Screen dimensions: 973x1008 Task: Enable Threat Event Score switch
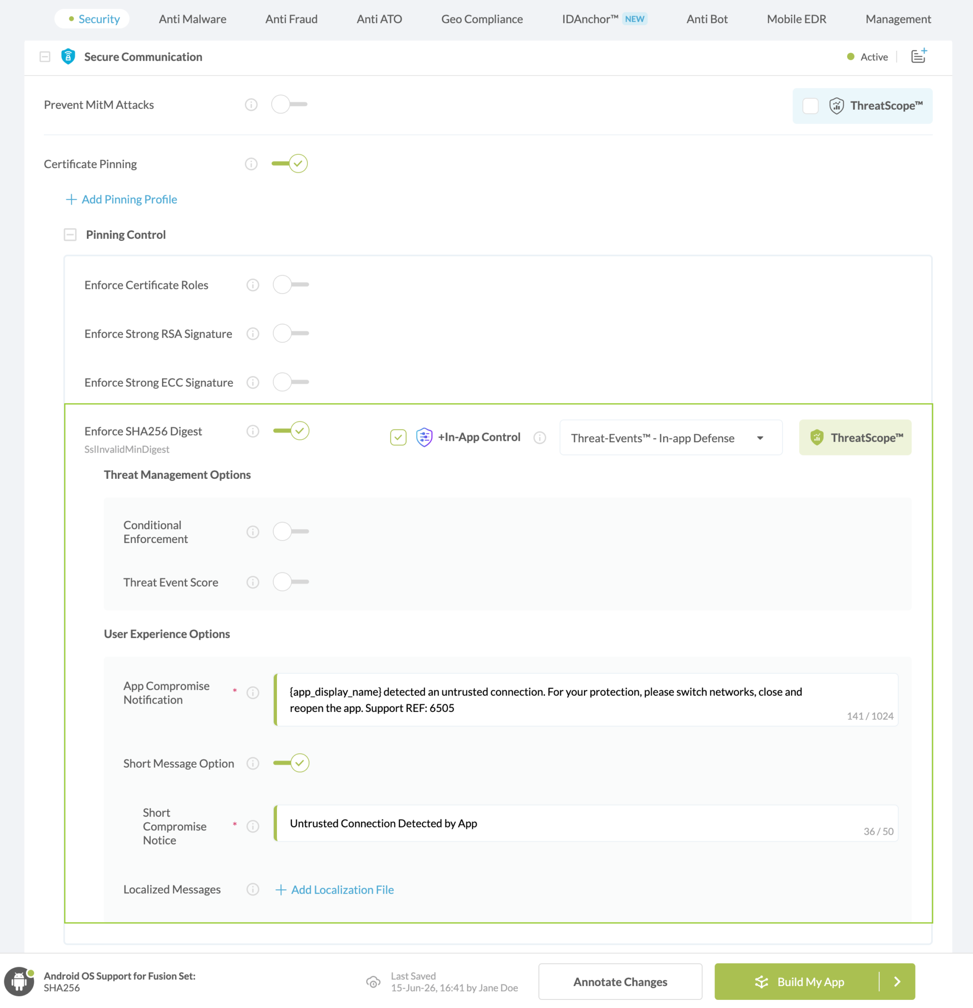(291, 581)
